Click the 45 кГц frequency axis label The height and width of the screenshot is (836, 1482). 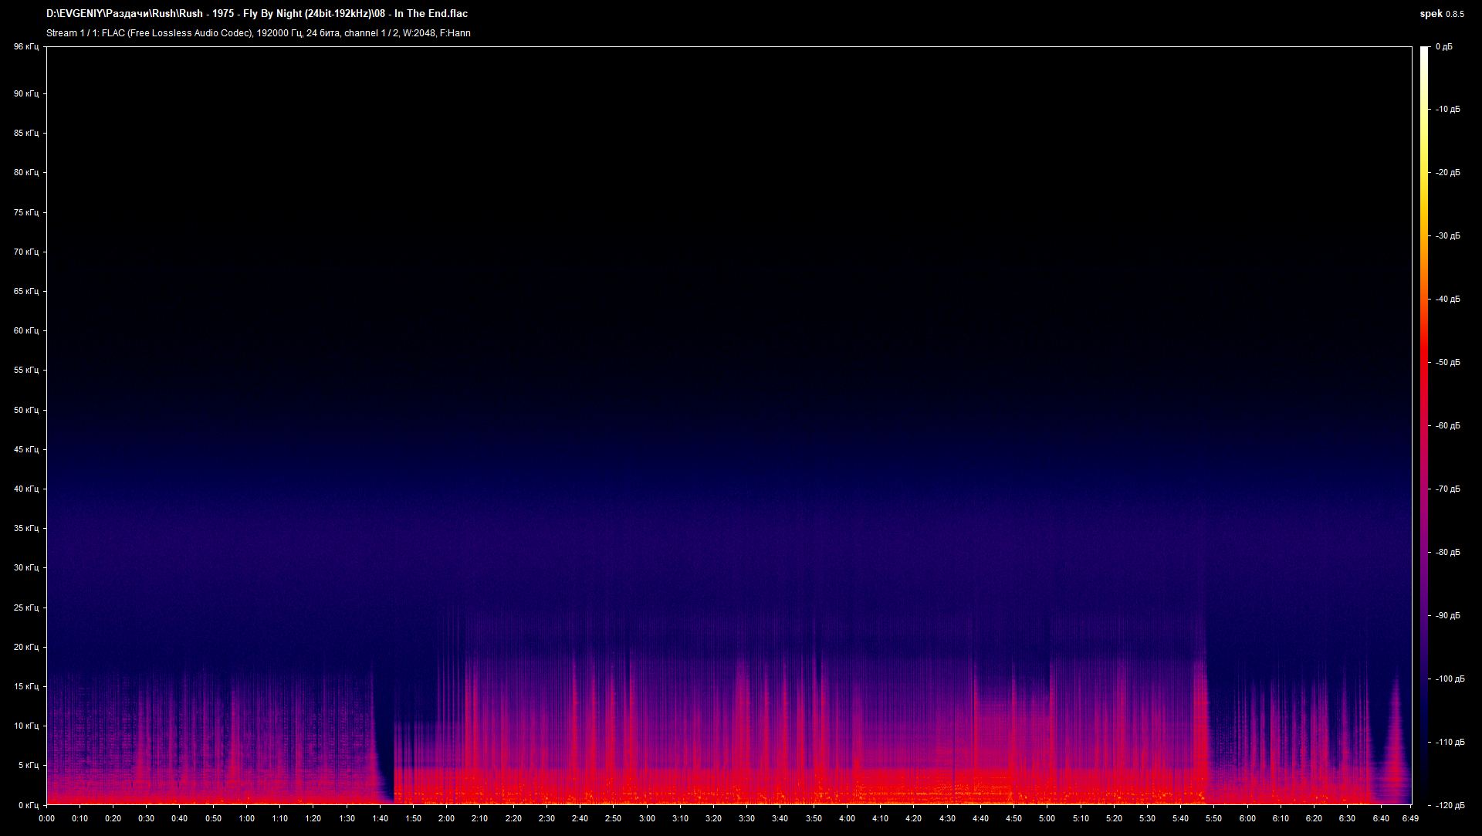point(26,449)
